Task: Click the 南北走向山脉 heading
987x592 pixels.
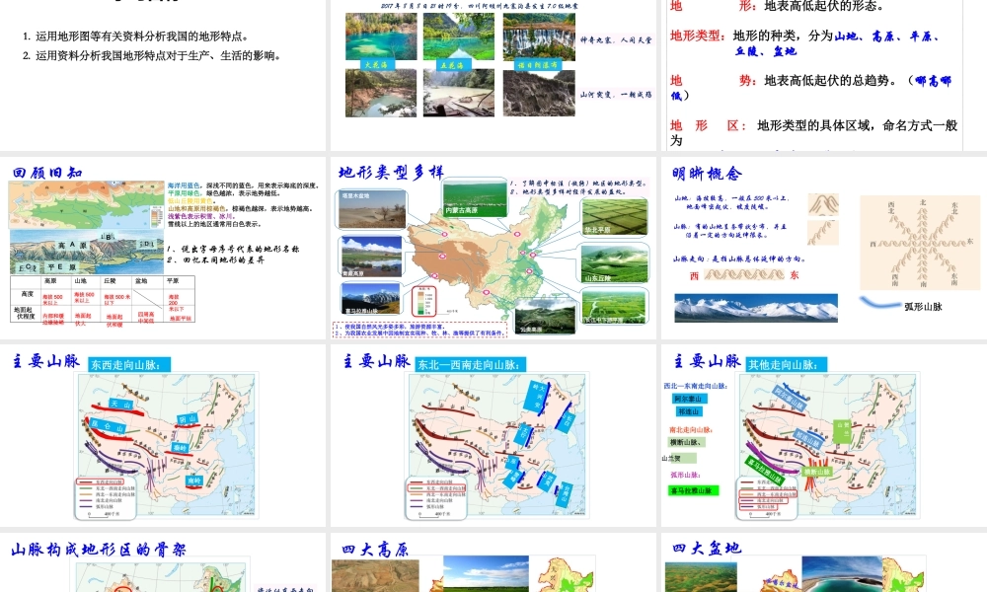Action: point(691,429)
